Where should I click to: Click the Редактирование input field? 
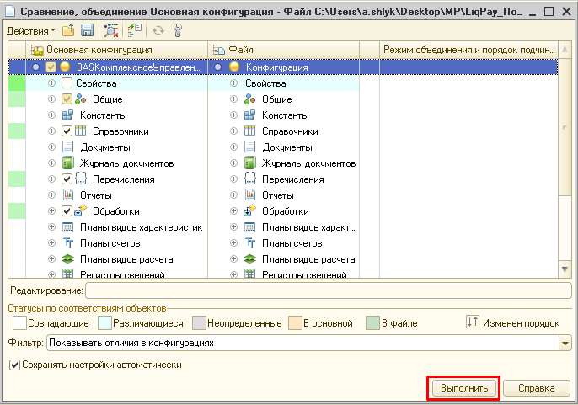329,290
